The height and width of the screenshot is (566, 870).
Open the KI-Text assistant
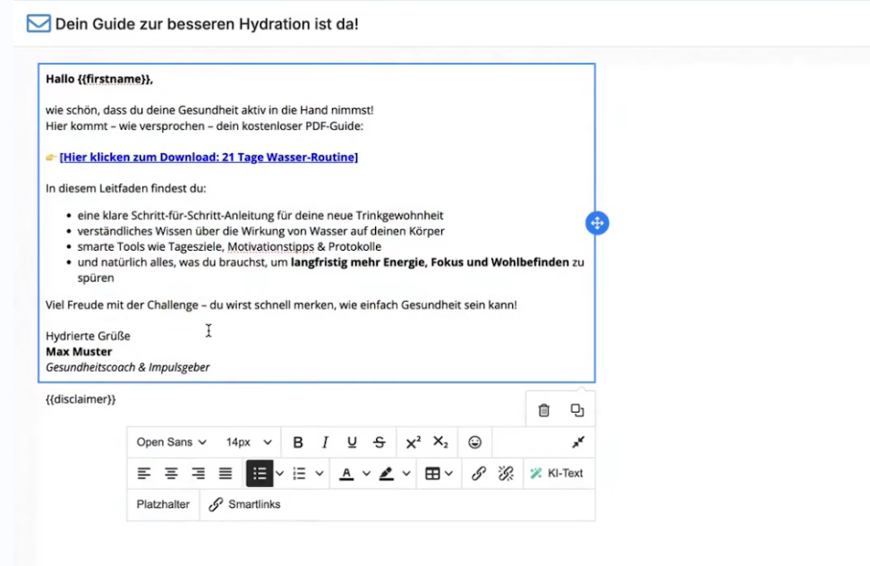(557, 474)
